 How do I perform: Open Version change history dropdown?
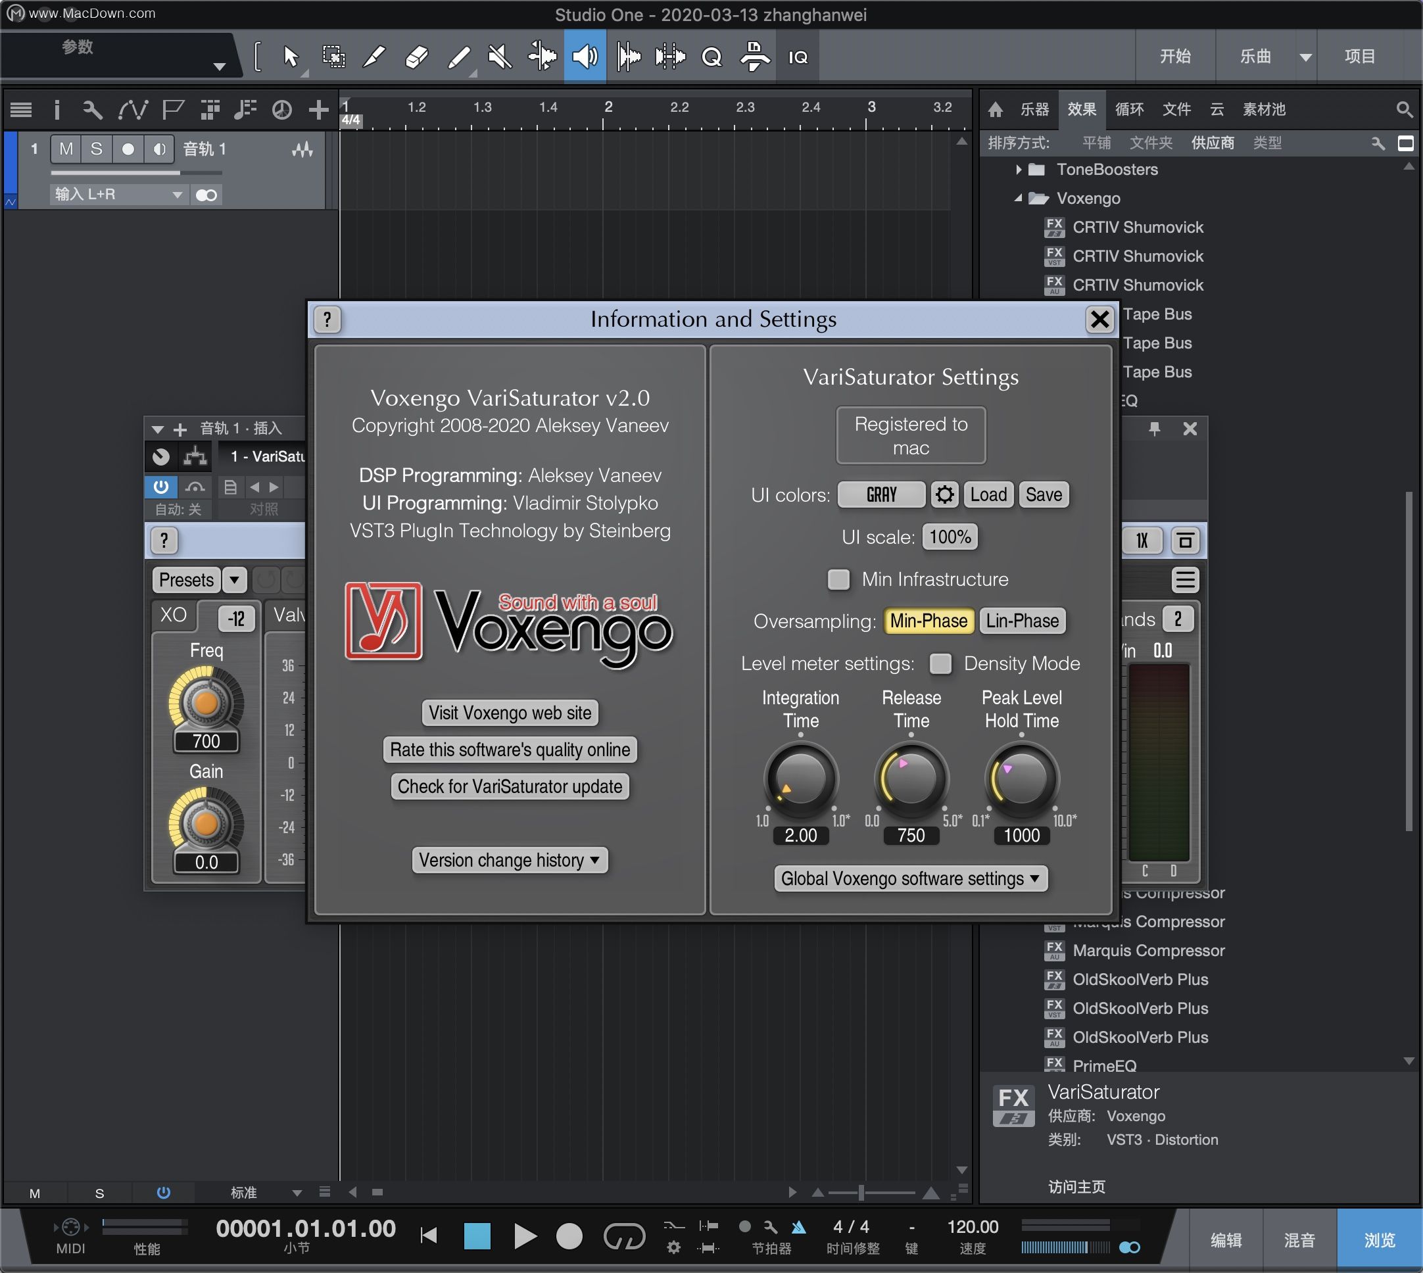click(x=510, y=860)
